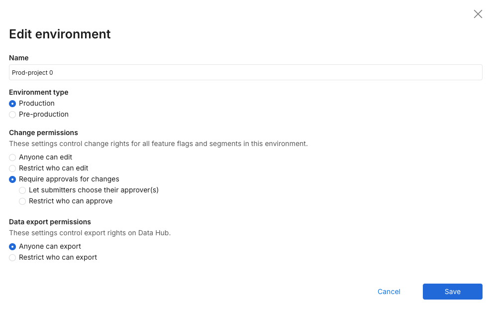Choose Let submitters choose their approver(s)
The width and height of the screenshot is (491, 316).
pyautogui.click(x=23, y=190)
